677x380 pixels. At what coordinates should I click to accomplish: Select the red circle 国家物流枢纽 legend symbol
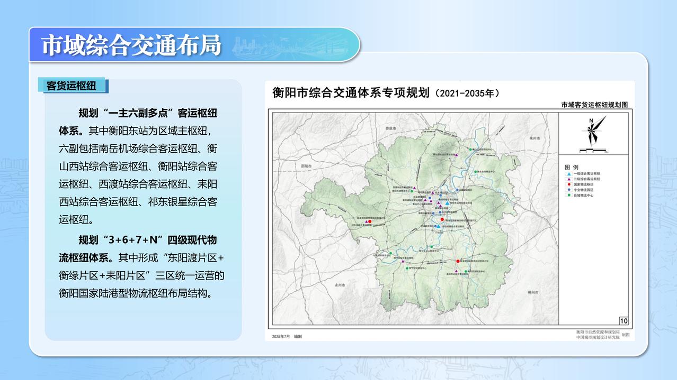tap(568, 184)
